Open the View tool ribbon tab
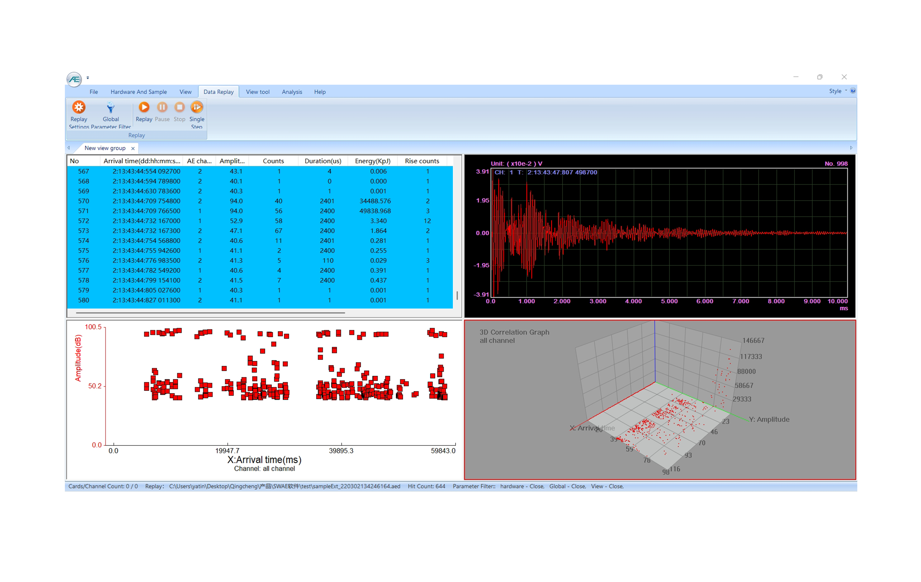This screenshot has height=582, width=921. 257,92
